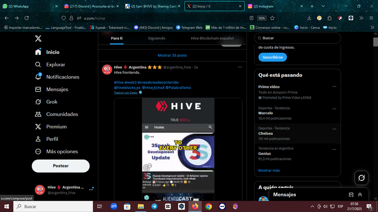Viewport: 378px width, 212px height.
Task: Open Firefox in the taskbar
Action: pyautogui.click(x=195, y=206)
